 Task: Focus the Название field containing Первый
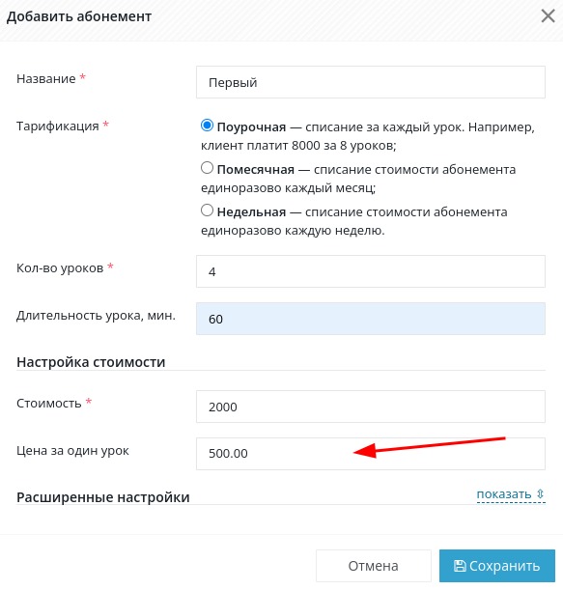coord(371,82)
